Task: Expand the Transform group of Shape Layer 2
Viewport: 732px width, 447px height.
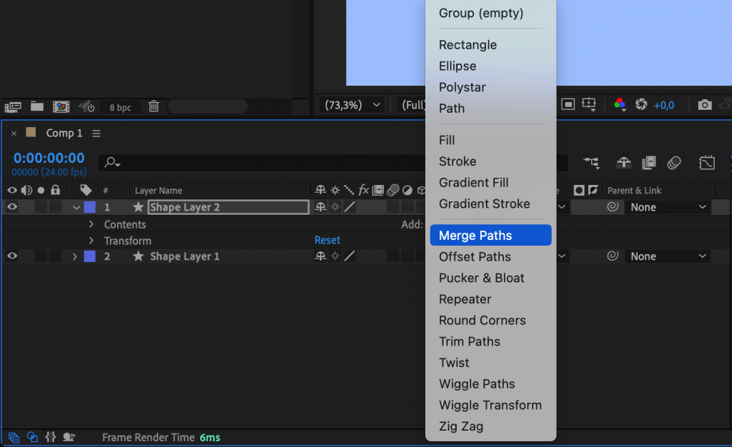Action: tap(91, 240)
